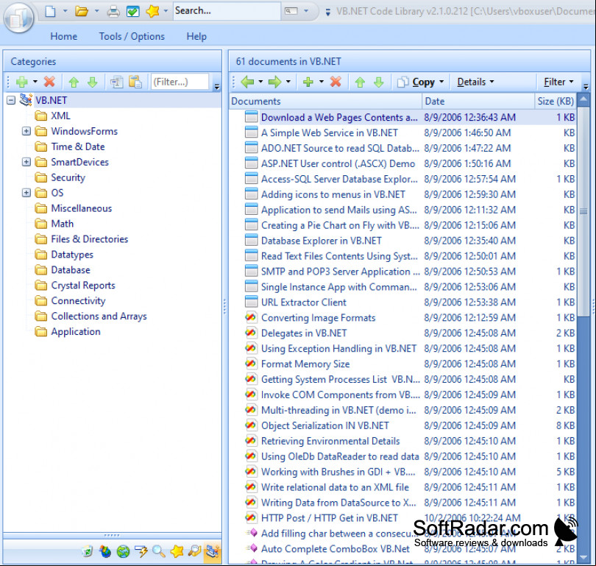Click the Windows globe icon in the bottom panel
The height and width of the screenshot is (566, 596).
pos(105,551)
